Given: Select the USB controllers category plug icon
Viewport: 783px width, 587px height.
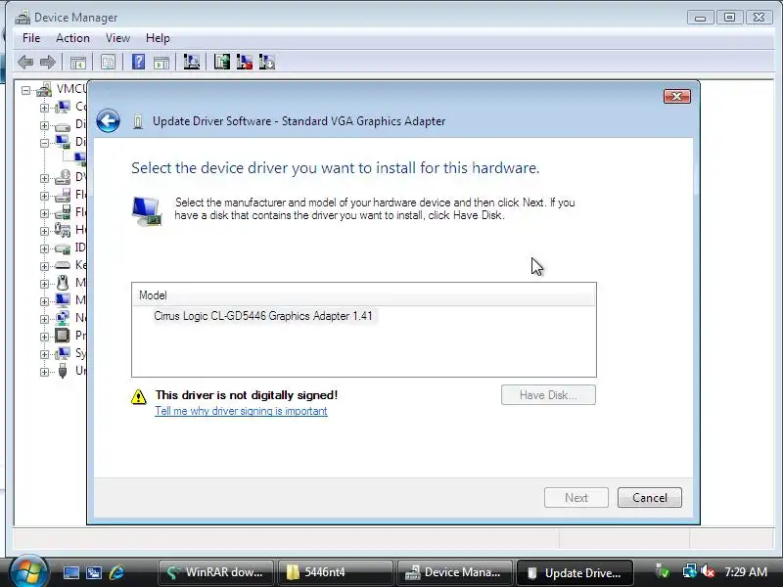Looking at the screenshot, I should coord(63,371).
